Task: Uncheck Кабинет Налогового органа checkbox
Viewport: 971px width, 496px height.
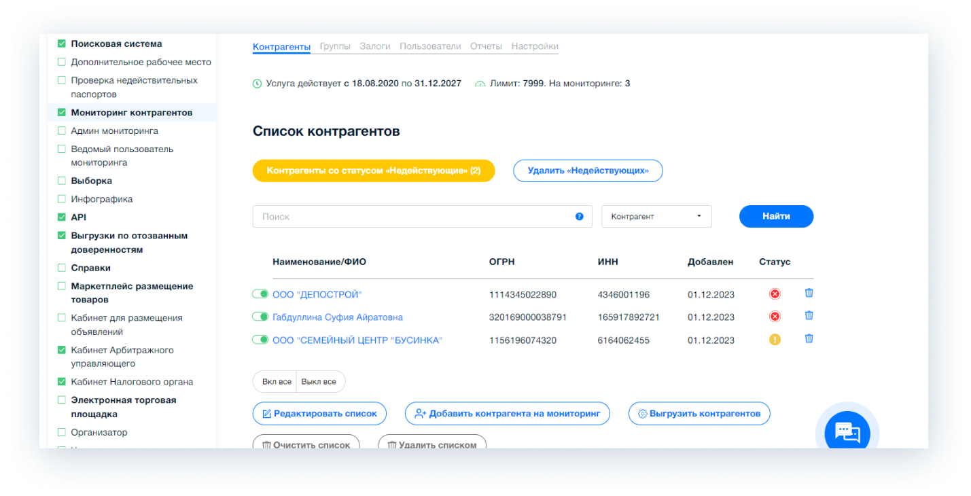Action: [x=62, y=382]
